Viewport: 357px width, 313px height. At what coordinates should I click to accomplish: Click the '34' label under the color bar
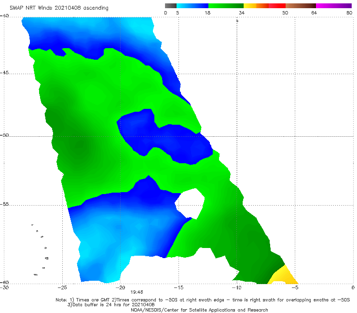click(x=242, y=13)
